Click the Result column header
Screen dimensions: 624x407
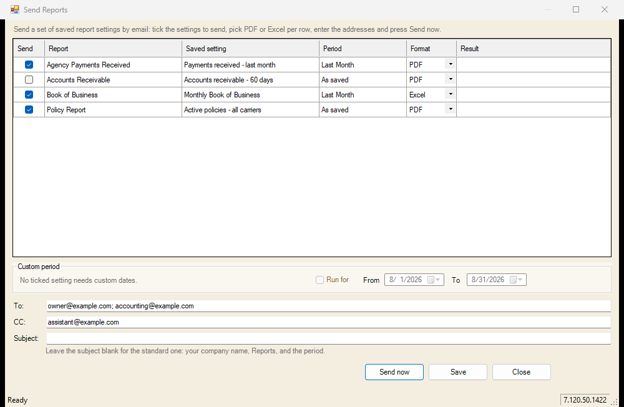point(534,49)
